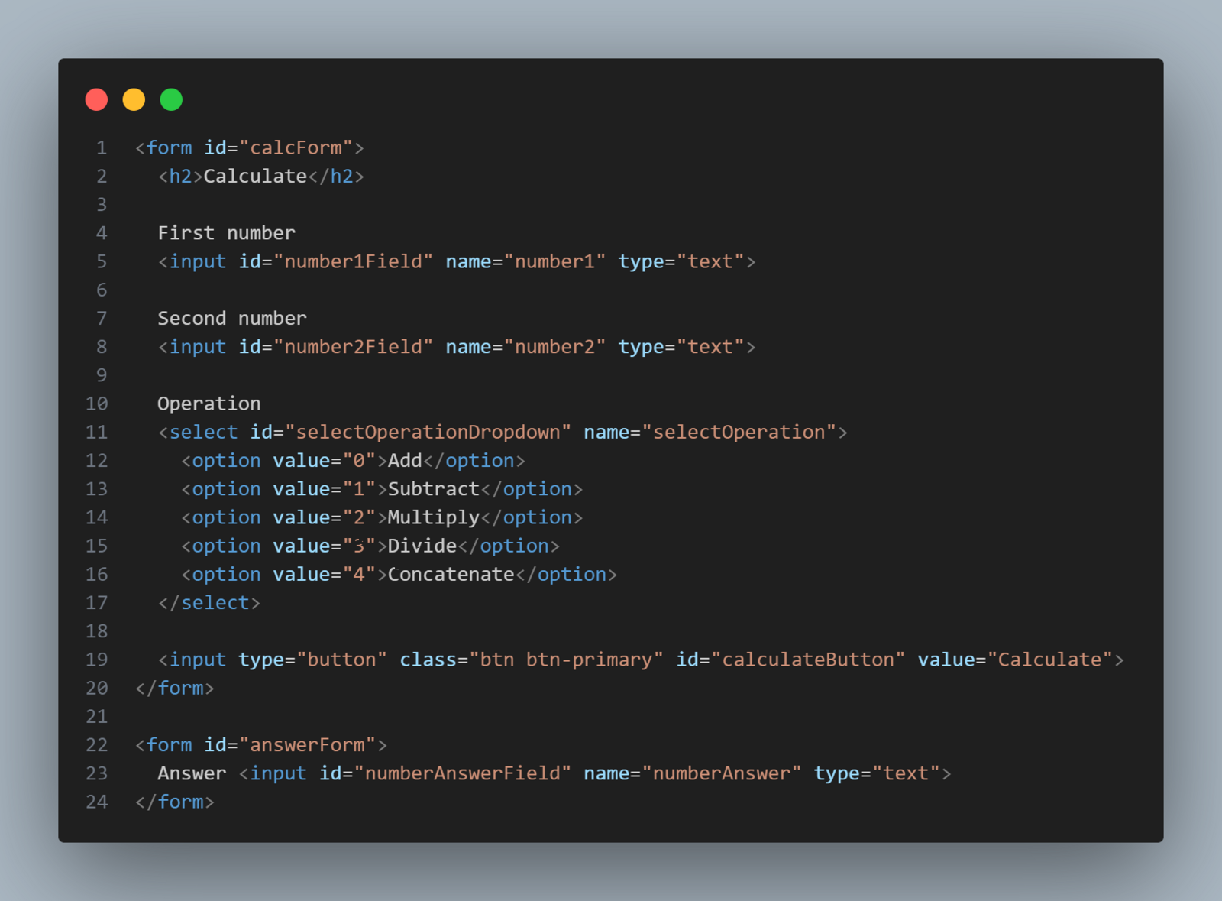Click the "number2Field" id value
This screenshot has width=1222, height=901.
coord(354,347)
